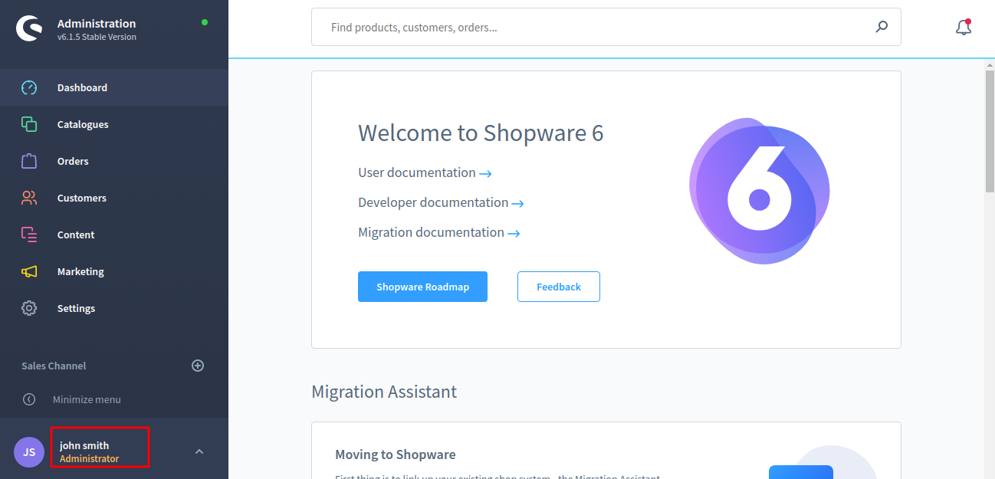Screen dimensions: 995x479
Task: Open the User documentation link
Action: pos(425,172)
